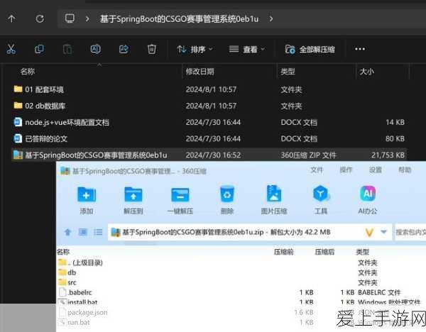Open the 操作 menu in 360压缩
The width and height of the screenshot is (426, 332).
346,170
